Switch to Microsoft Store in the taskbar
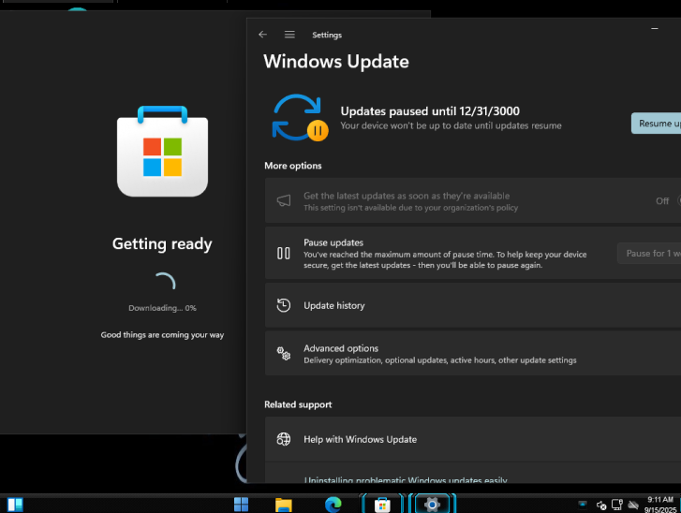This screenshot has height=513, width=681. [x=382, y=505]
